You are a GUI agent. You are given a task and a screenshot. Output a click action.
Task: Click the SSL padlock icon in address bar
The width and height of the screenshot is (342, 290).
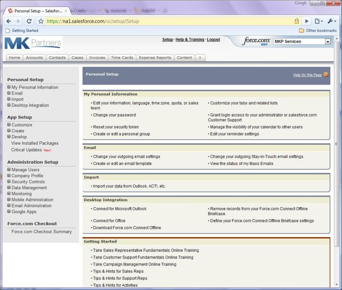pos(297,21)
